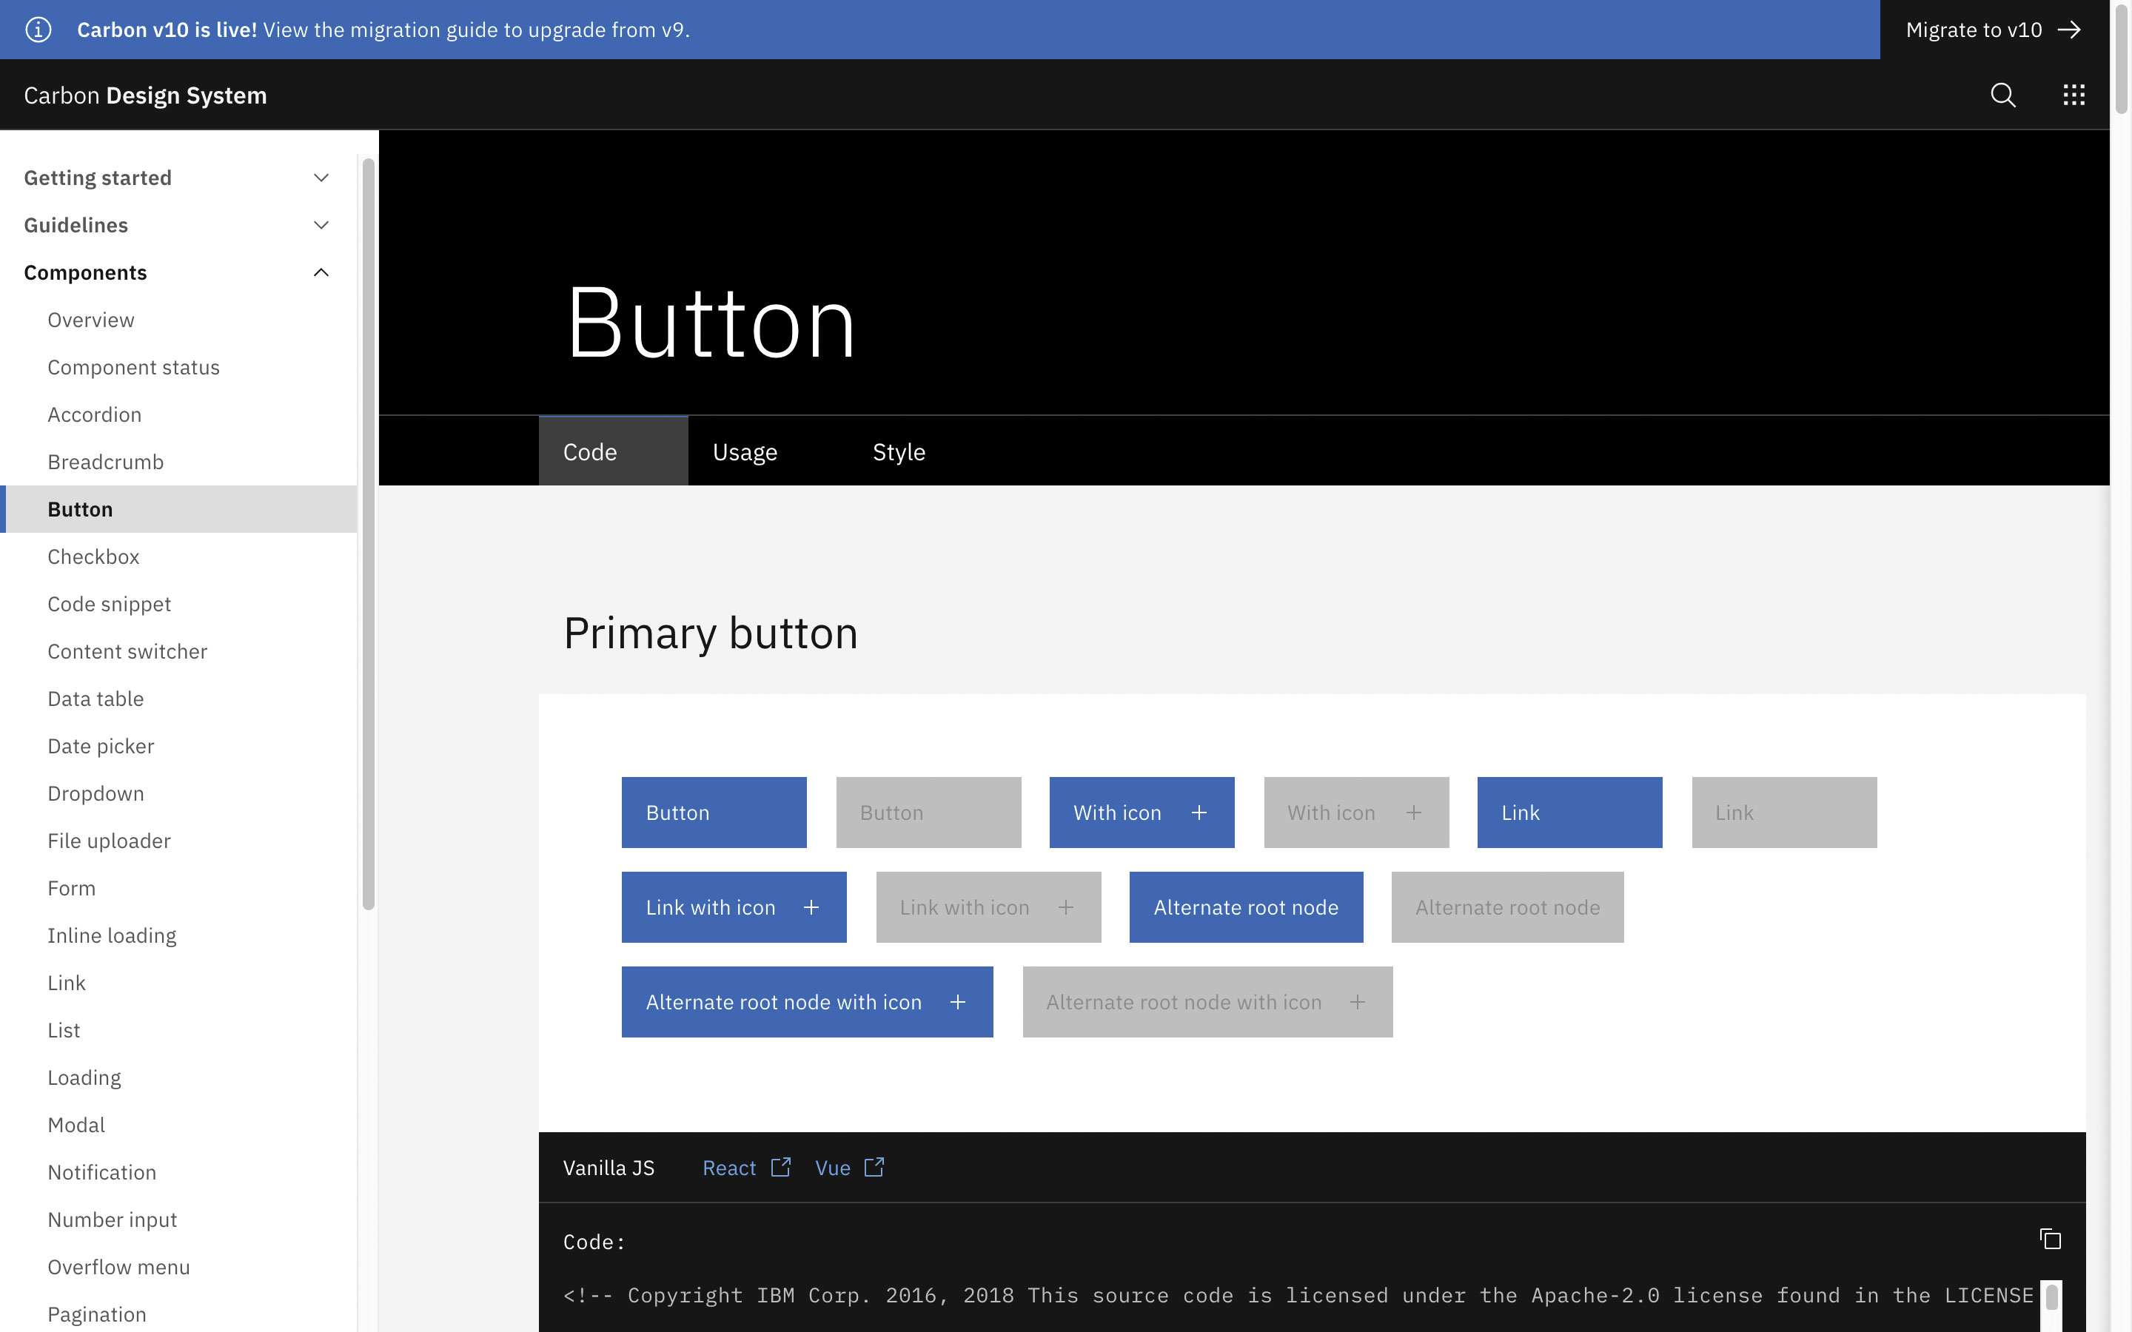
Task: Click the blue Link with icon demo button
Action: pyautogui.click(x=734, y=906)
